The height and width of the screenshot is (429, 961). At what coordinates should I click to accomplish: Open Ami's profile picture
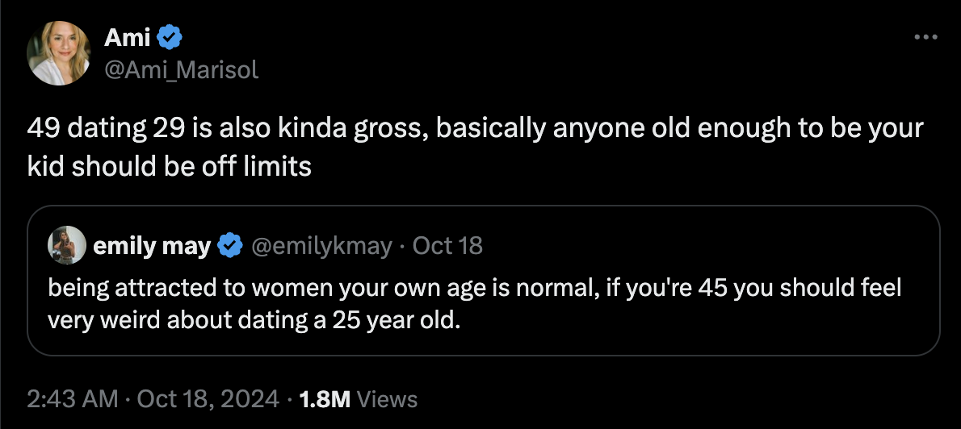tap(59, 53)
